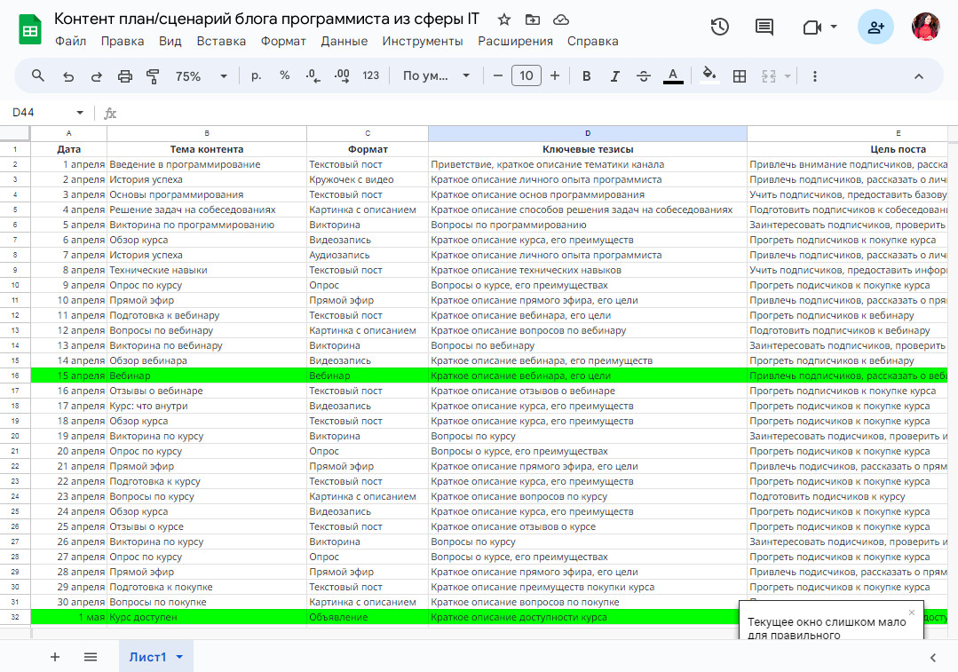The width and height of the screenshot is (958, 672).
Task: Star this spreadsheet document
Action: point(504,20)
